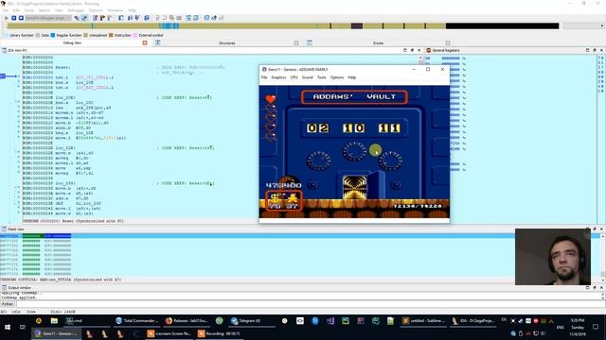
Task: Switch to the Enums tab
Action: [x=378, y=42]
